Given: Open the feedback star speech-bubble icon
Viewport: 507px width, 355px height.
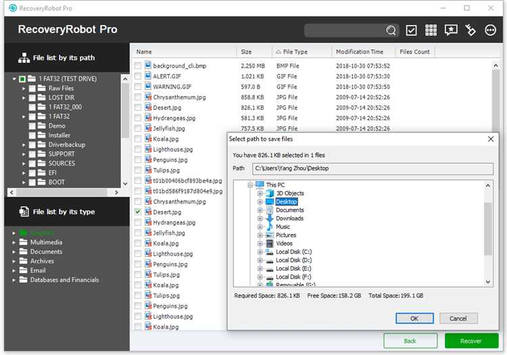Looking at the screenshot, I should pyautogui.click(x=451, y=30).
